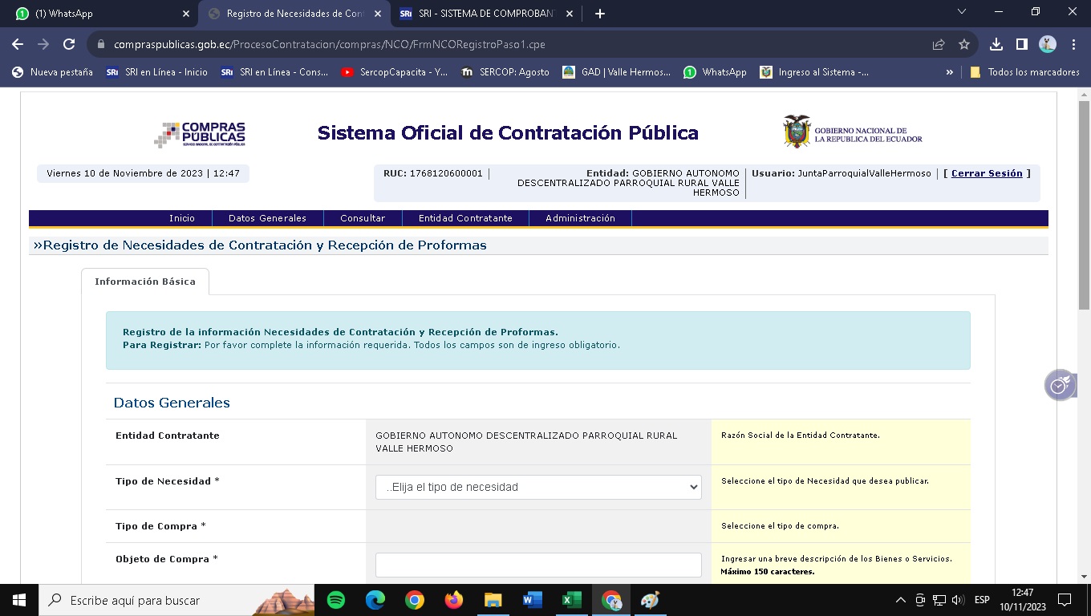The height and width of the screenshot is (616, 1091).
Task: Open the Chrome downloads icon
Action: pyautogui.click(x=996, y=45)
